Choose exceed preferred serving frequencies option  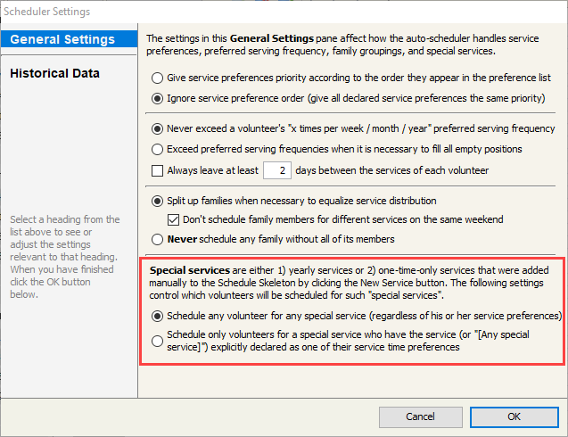[158, 149]
